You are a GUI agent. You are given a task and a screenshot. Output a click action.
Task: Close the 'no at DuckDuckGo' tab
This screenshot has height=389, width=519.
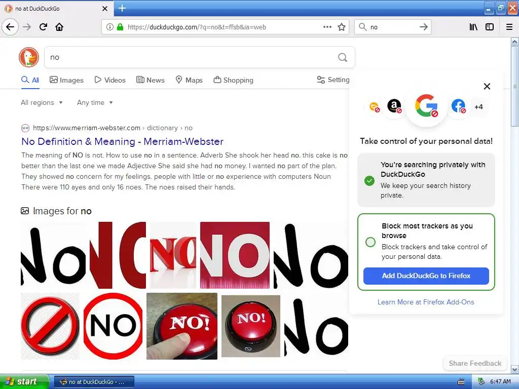(105, 9)
